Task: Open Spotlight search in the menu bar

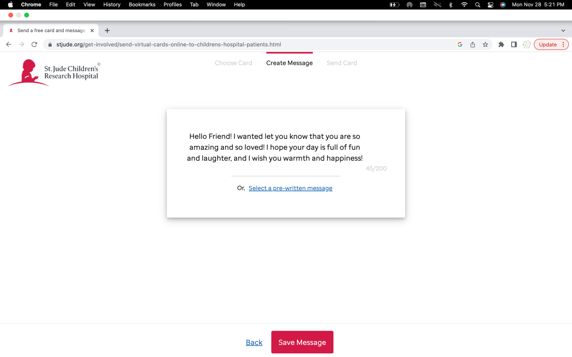Action: 478,4
